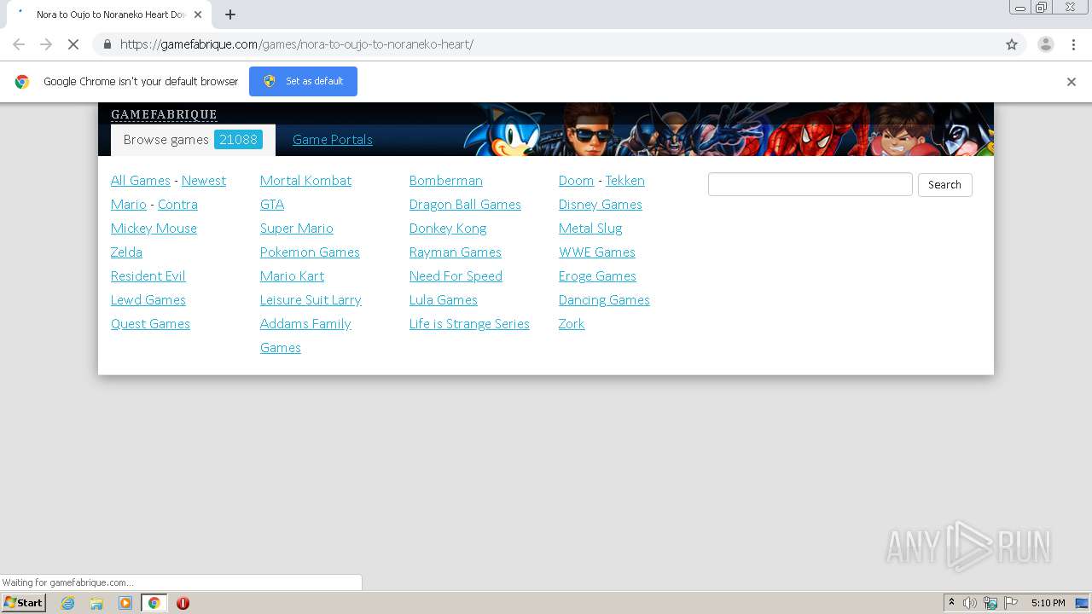1092x614 pixels.
Task: Click the Set as default button
Action: click(303, 81)
